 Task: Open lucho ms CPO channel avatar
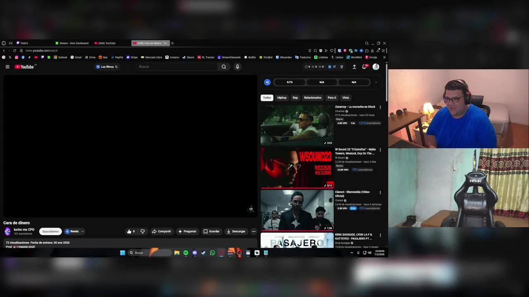click(7, 231)
